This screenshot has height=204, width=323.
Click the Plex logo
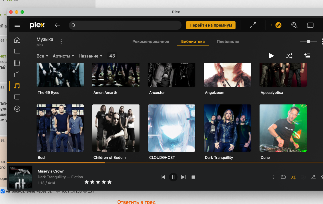coord(37,25)
